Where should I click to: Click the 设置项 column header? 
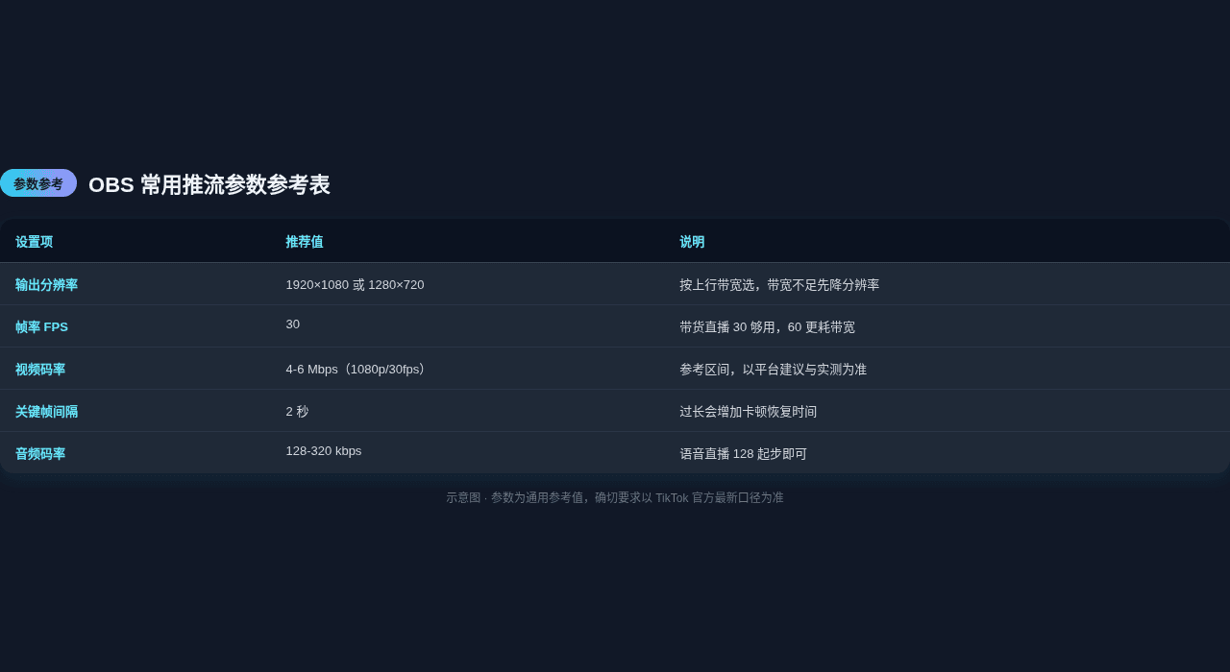tap(34, 242)
